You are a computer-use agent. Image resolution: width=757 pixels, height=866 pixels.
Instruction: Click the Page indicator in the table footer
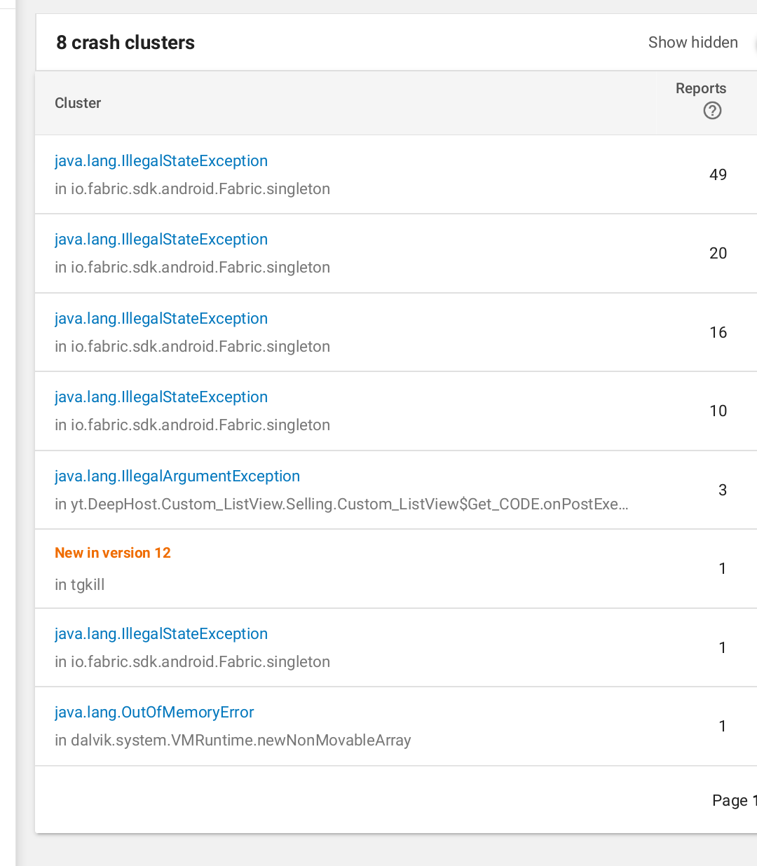click(732, 801)
